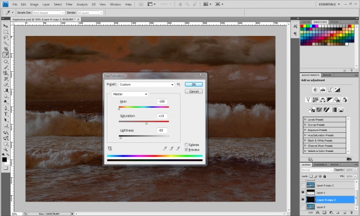
Task: Toggle lock position for layer
Action: 320,177
